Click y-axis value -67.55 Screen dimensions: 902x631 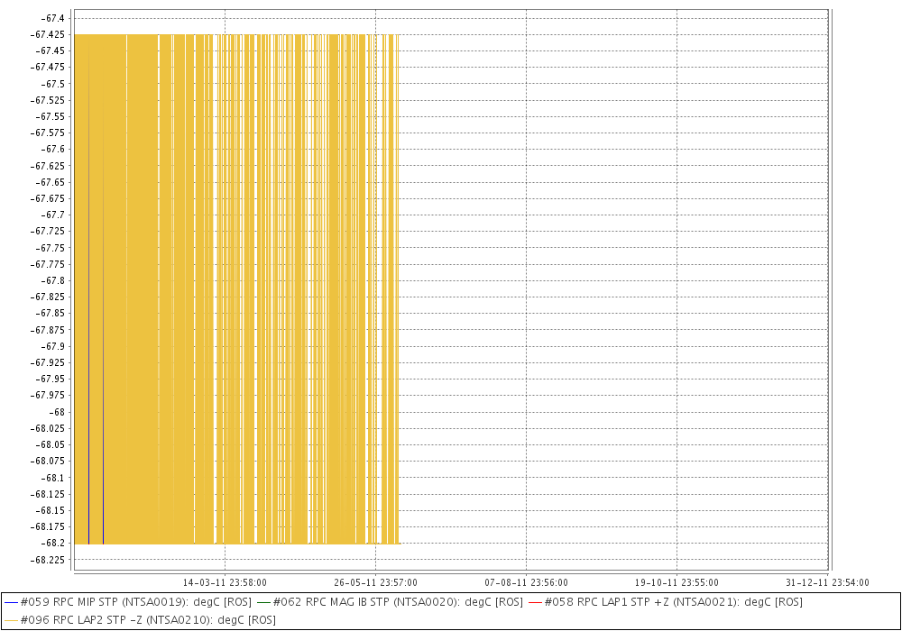click(x=50, y=116)
